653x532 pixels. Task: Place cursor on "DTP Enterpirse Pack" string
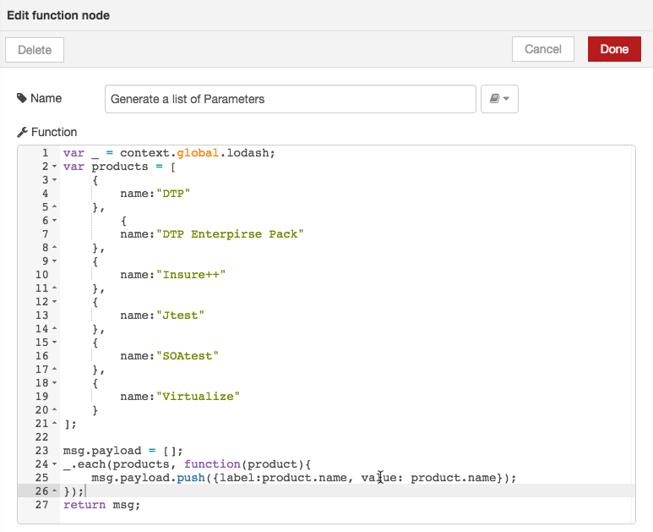(230, 234)
